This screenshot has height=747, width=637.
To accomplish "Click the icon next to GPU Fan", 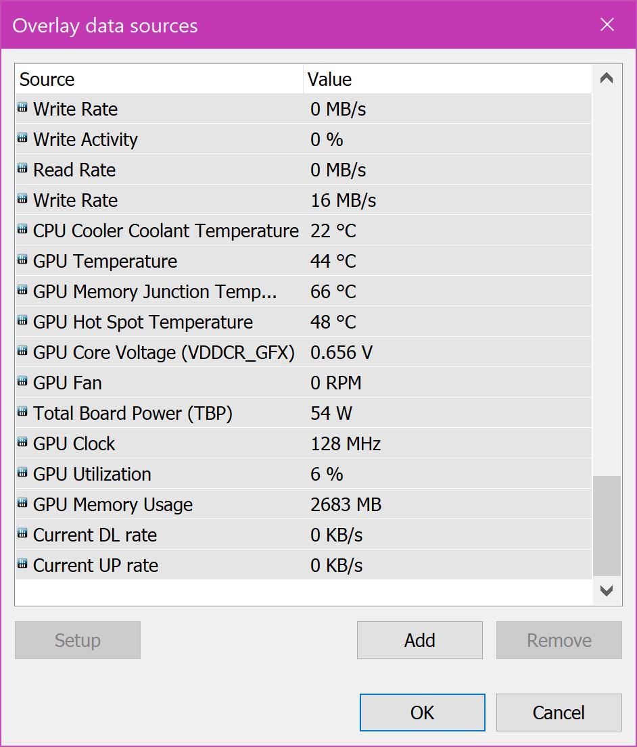I will click(22, 381).
